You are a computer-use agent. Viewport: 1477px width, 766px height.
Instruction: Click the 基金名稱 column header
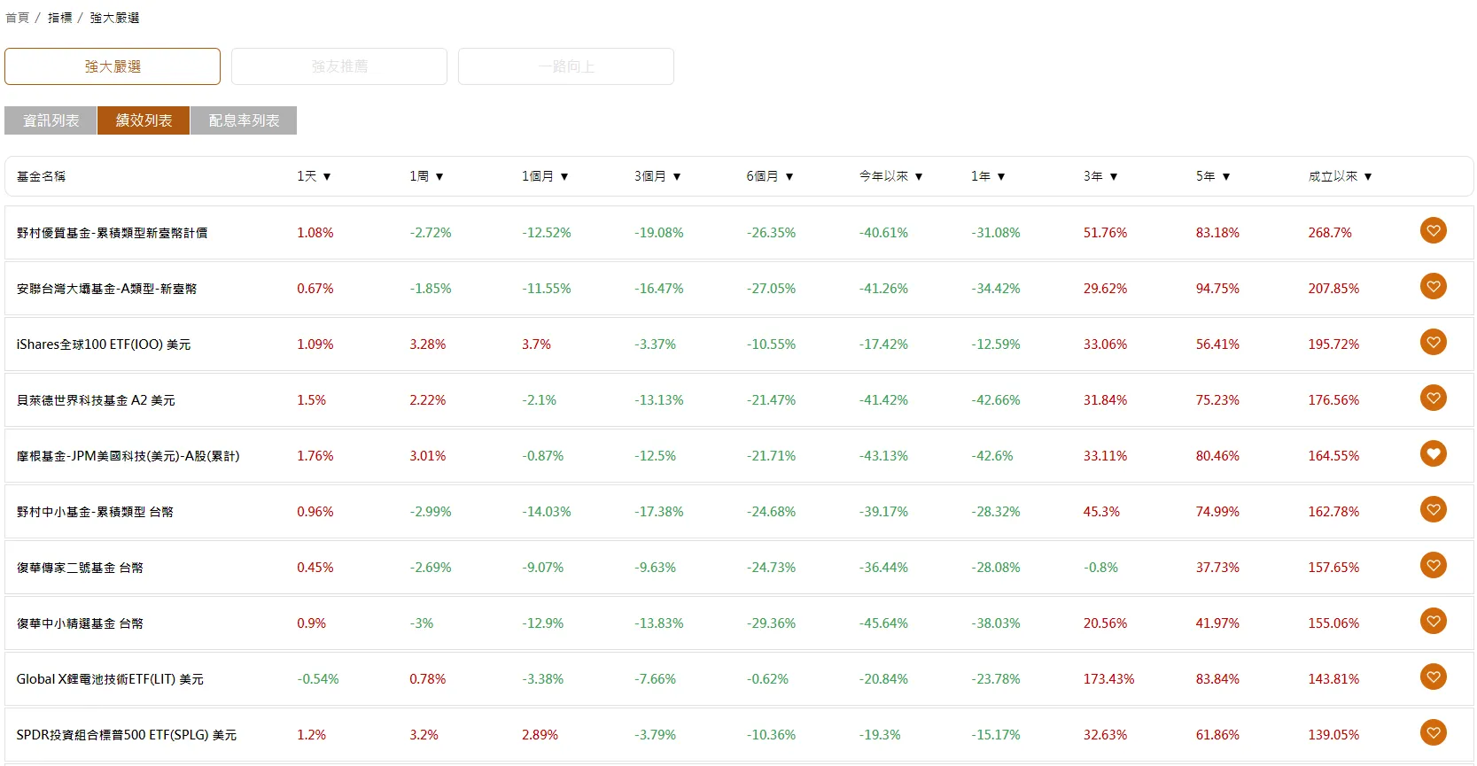[41, 176]
